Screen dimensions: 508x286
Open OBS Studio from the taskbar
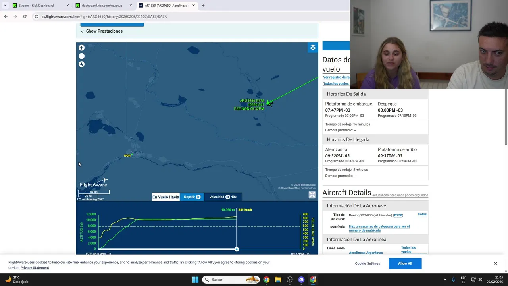click(x=290, y=280)
